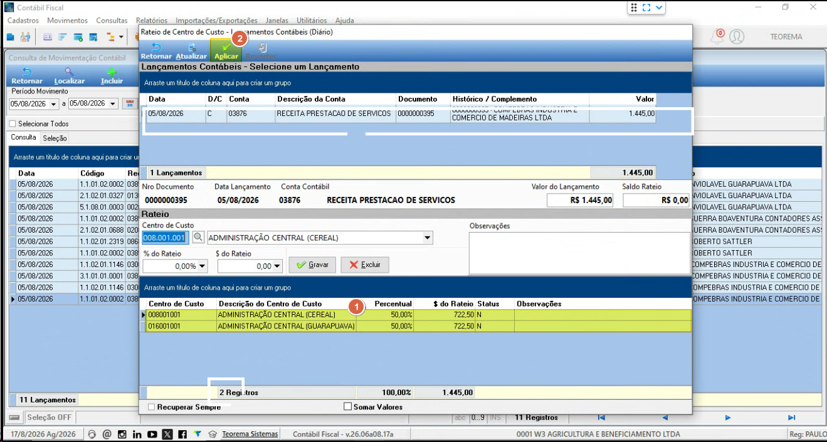Click into the Observações text box

point(579,253)
